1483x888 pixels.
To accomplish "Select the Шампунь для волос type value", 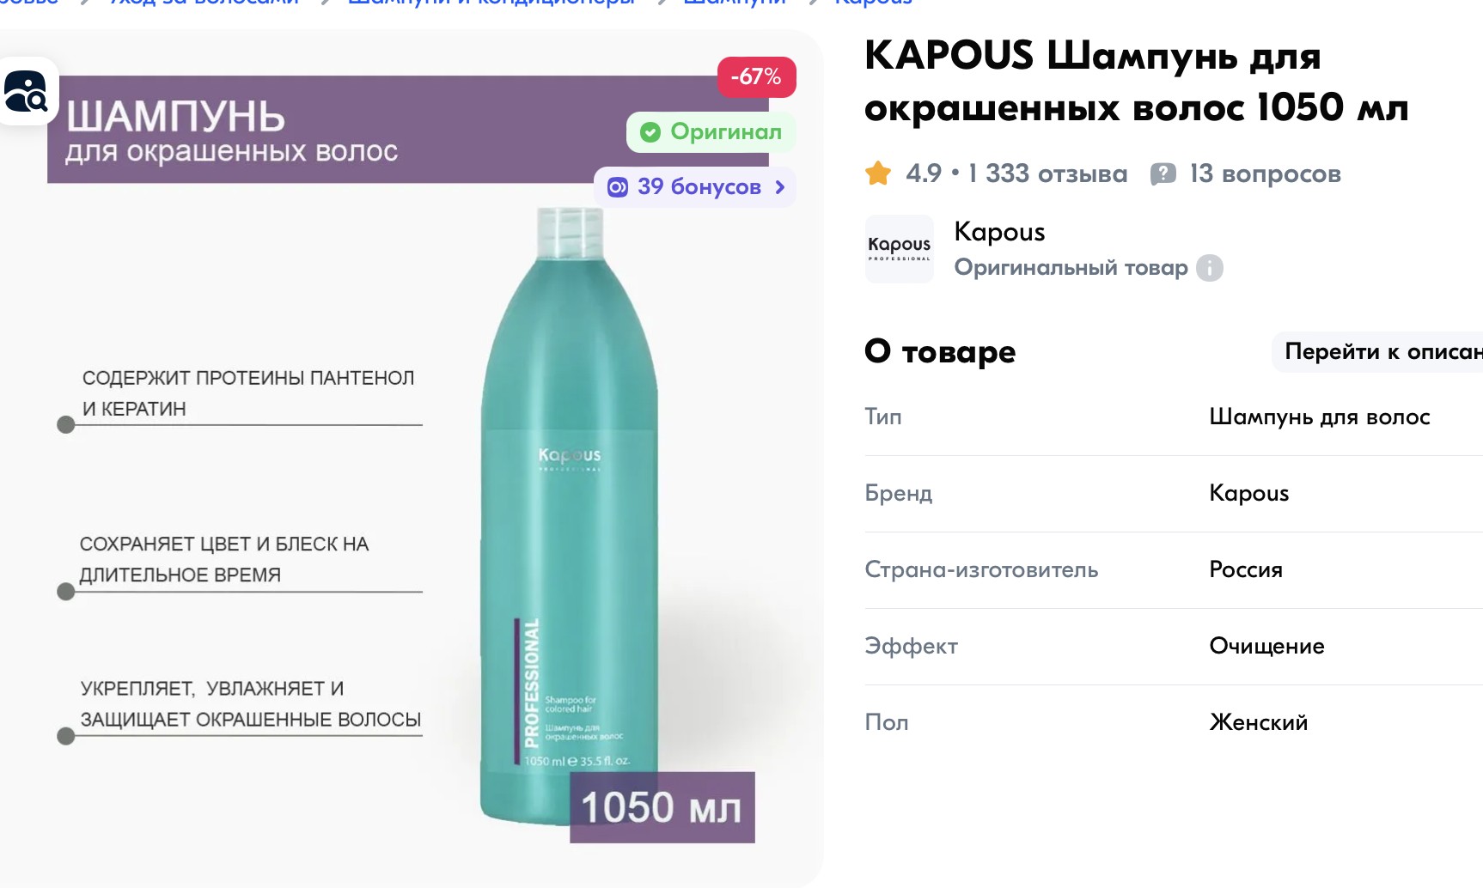I will (x=1319, y=417).
